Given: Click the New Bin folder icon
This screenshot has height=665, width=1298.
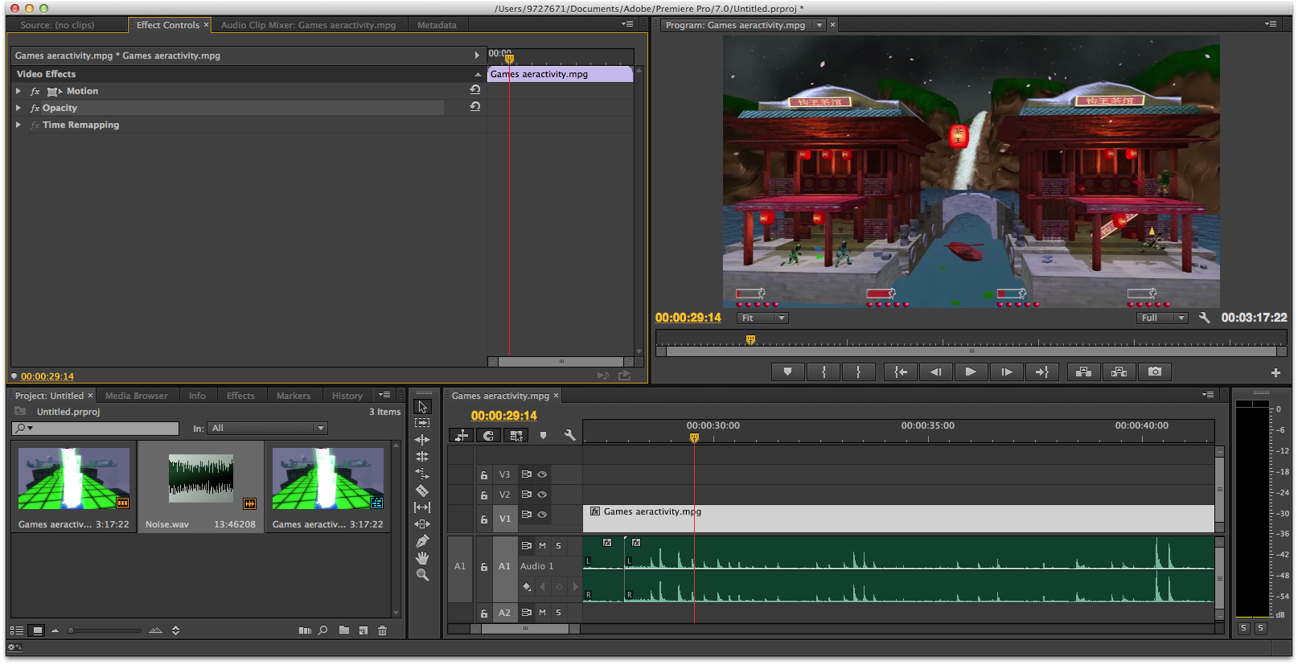Looking at the screenshot, I should point(344,630).
